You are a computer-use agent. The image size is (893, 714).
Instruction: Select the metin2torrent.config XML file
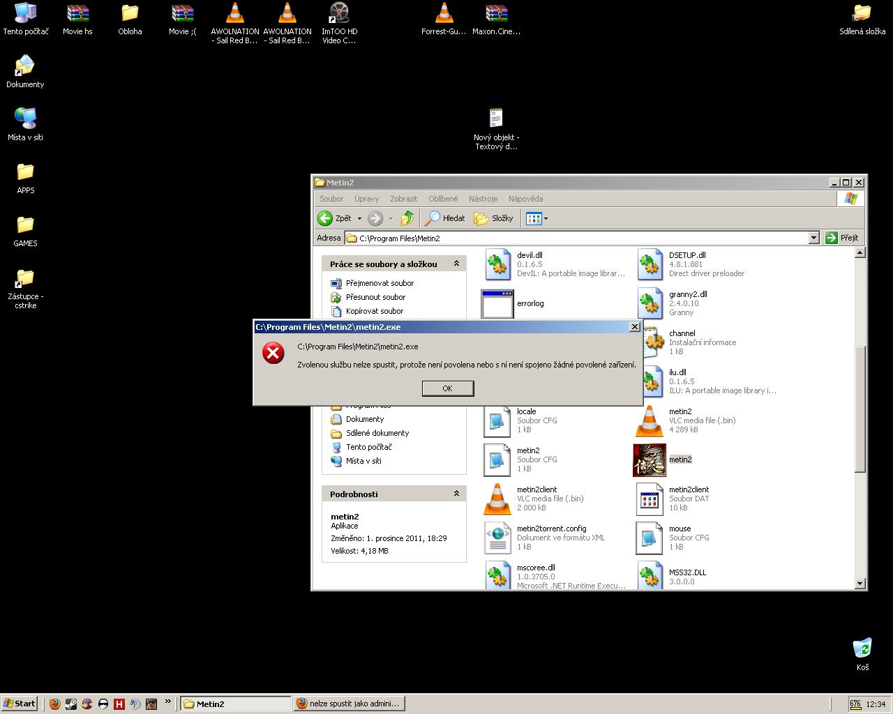[497, 538]
